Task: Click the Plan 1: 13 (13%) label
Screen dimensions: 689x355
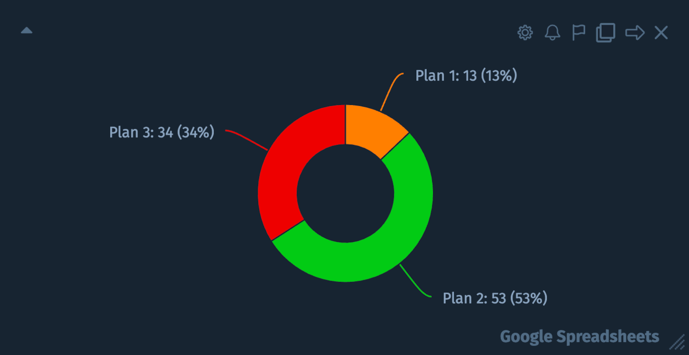Action: 466,76
